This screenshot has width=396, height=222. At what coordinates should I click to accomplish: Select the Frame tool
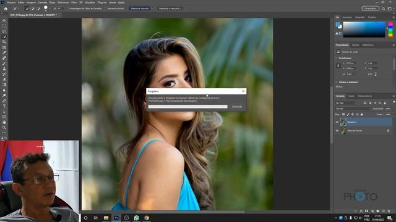click(x=4, y=47)
